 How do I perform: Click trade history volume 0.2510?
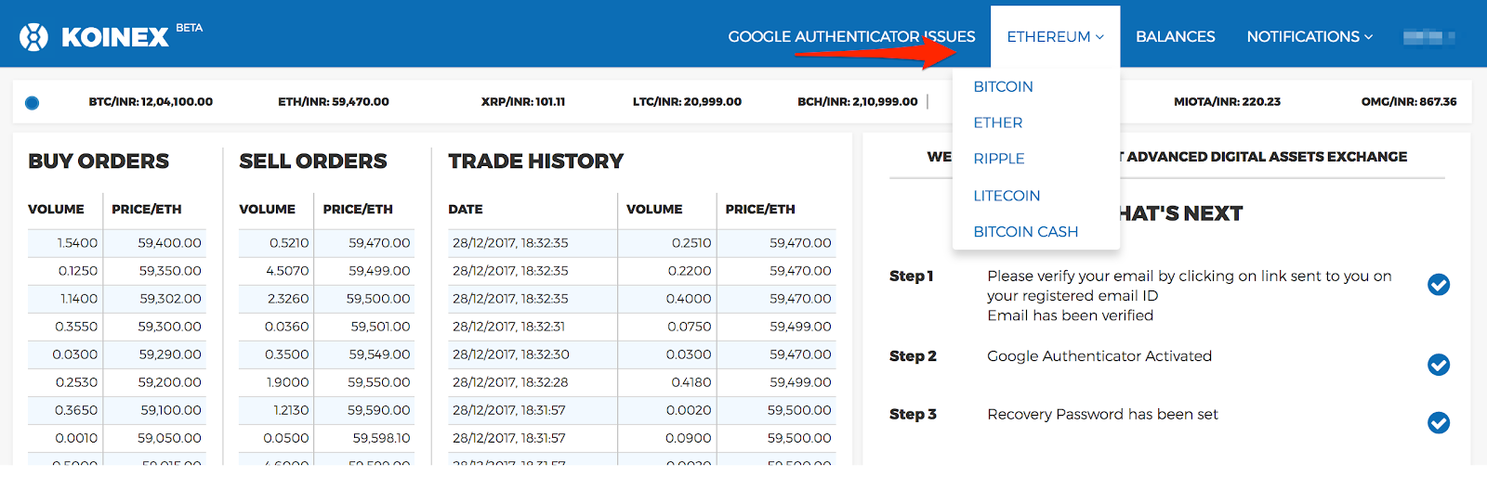tap(691, 243)
